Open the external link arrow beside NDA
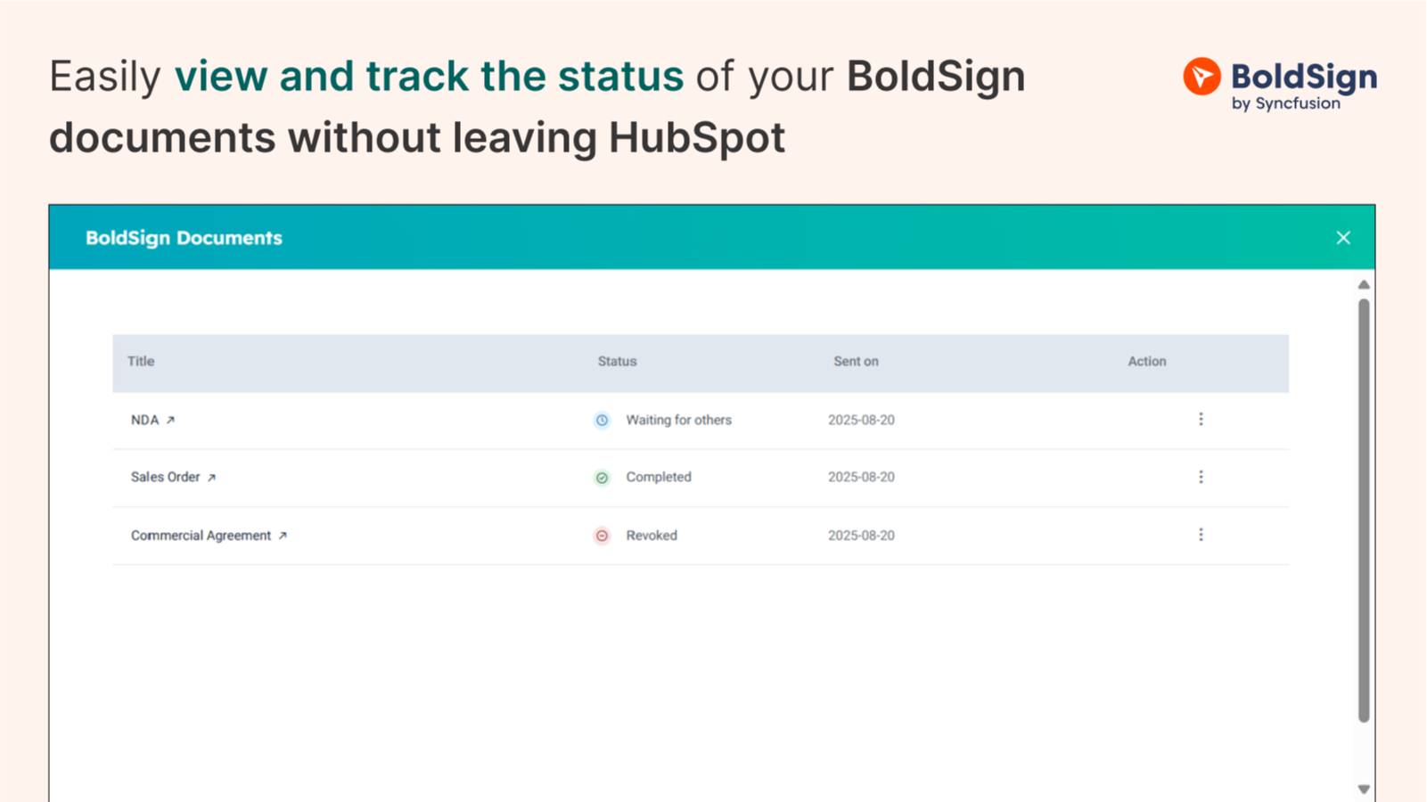1427x802 pixels. 171,419
